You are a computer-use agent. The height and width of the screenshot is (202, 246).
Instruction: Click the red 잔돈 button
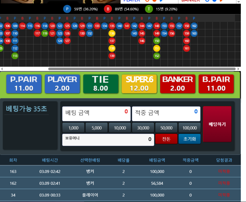click(166, 139)
